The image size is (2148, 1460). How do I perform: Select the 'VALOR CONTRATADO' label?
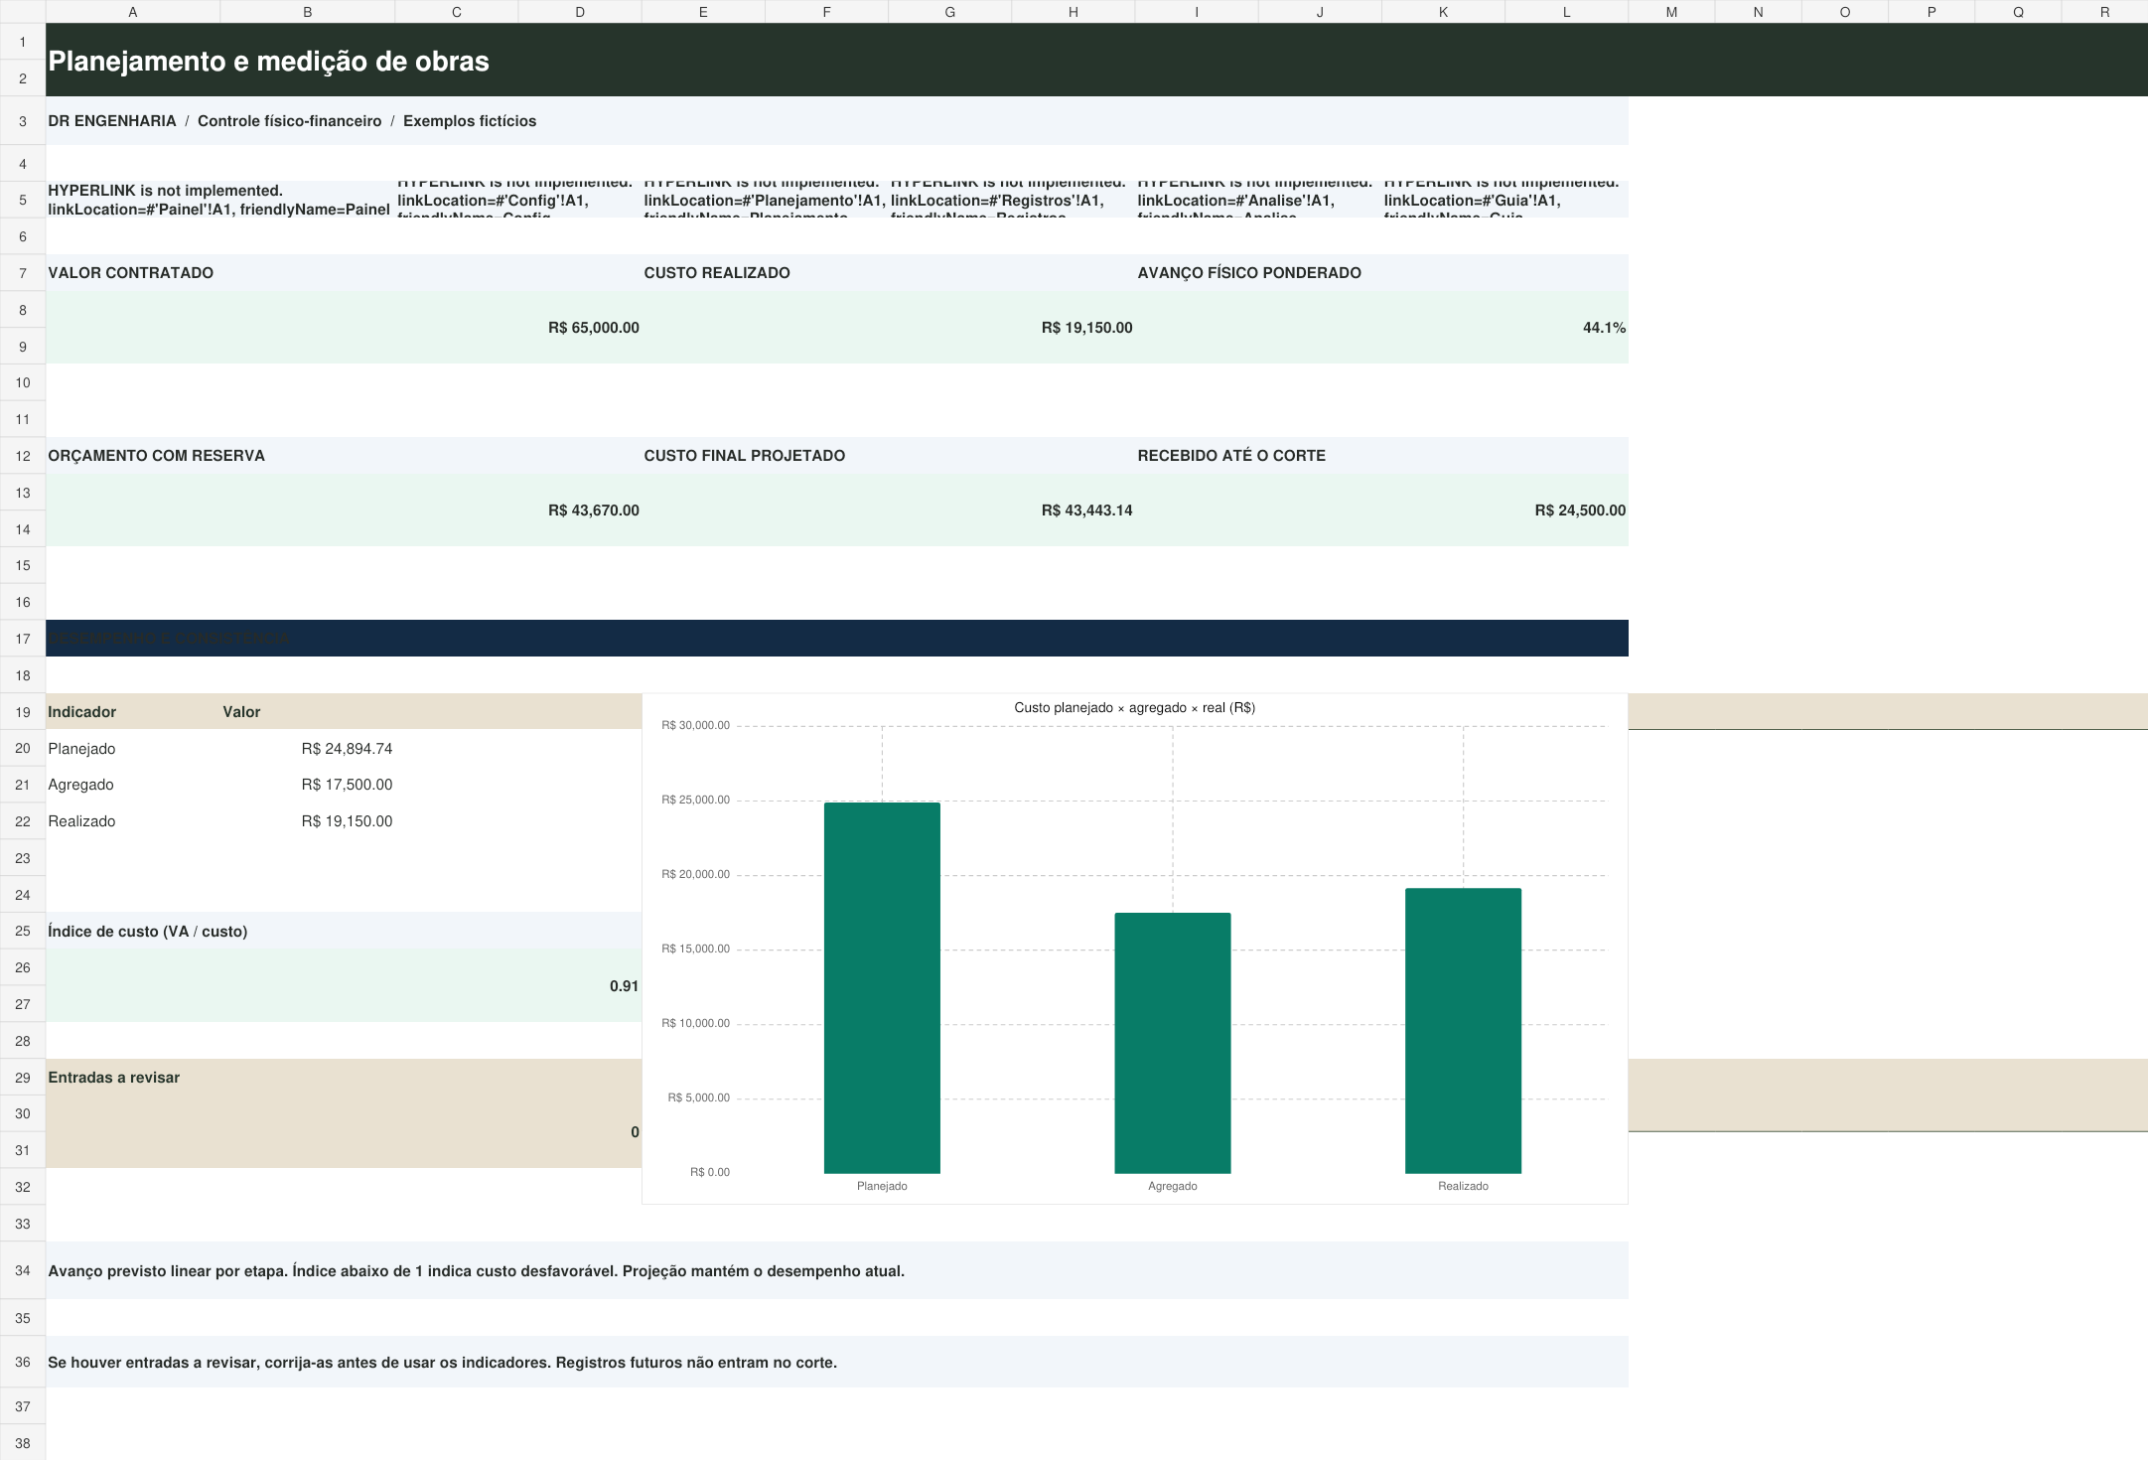130,273
